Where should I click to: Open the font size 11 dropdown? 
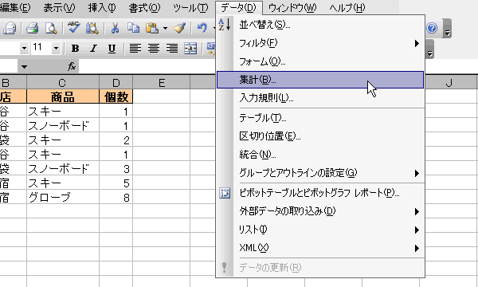tap(56, 48)
